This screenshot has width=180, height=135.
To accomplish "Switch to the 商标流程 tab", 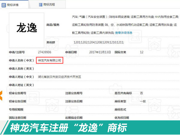I will (47, 4).
